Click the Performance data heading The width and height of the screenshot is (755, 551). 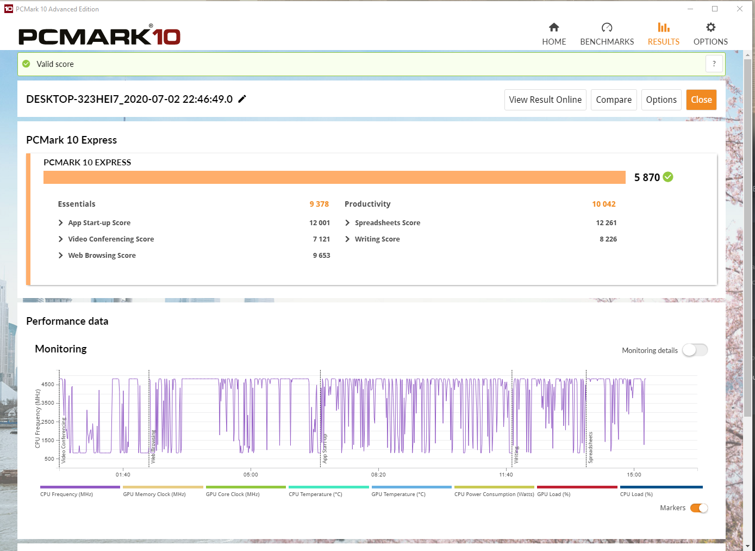point(67,321)
